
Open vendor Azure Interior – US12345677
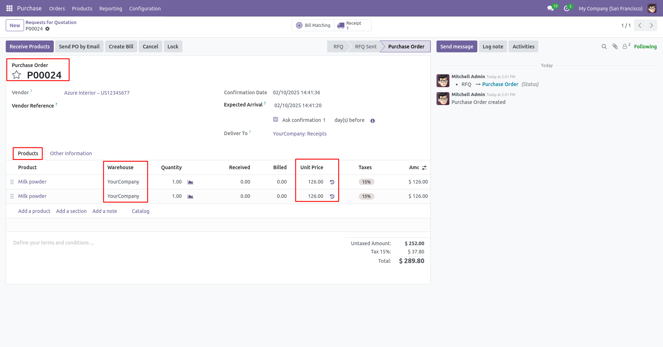point(97,93)
